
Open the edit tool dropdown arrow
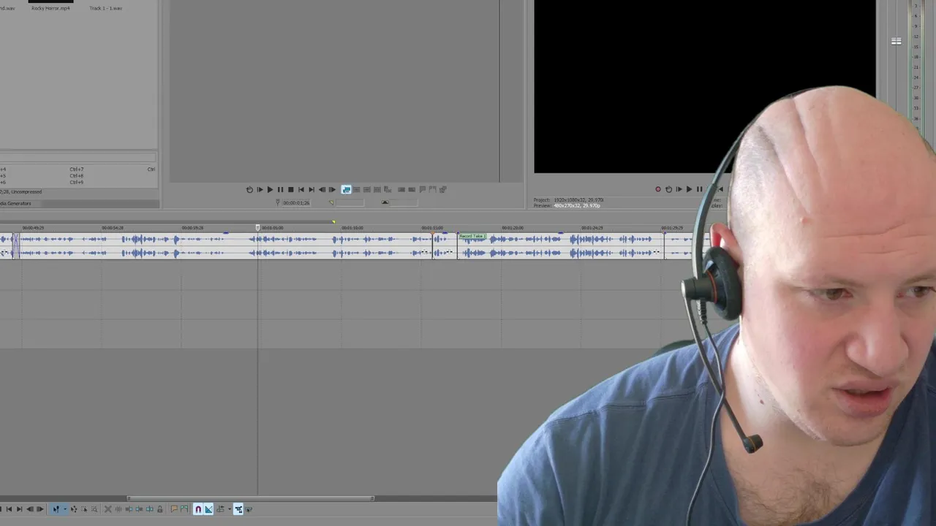[x=65, y=509]
